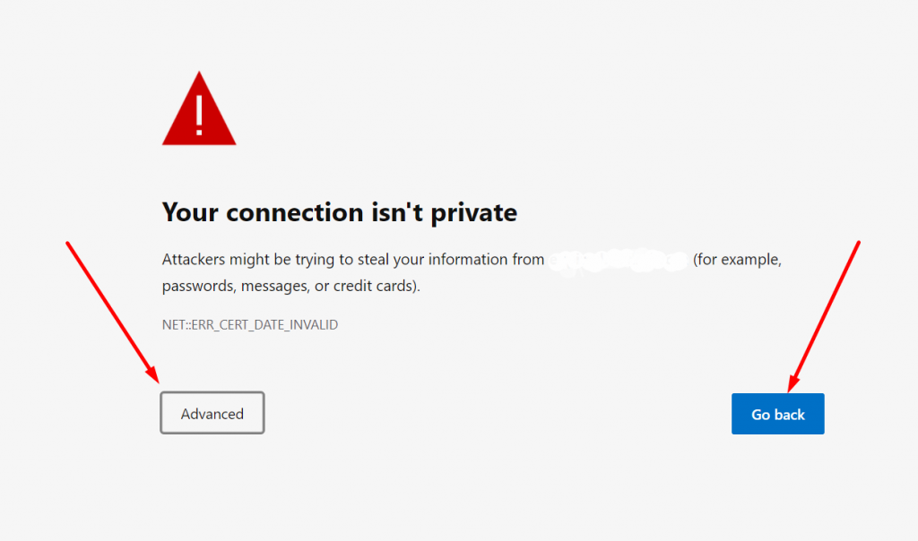Click the Advanced button

[x=212, y=414]
